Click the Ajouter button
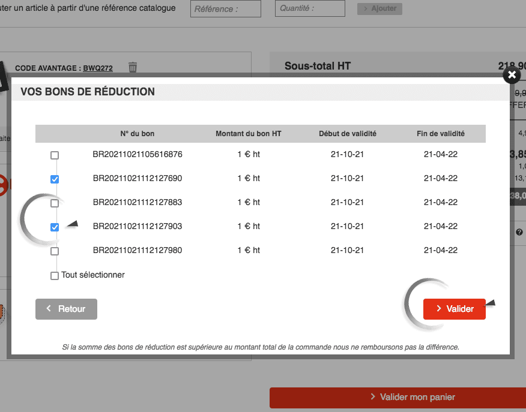Screen dimensions: 526x412 [379, 9]
